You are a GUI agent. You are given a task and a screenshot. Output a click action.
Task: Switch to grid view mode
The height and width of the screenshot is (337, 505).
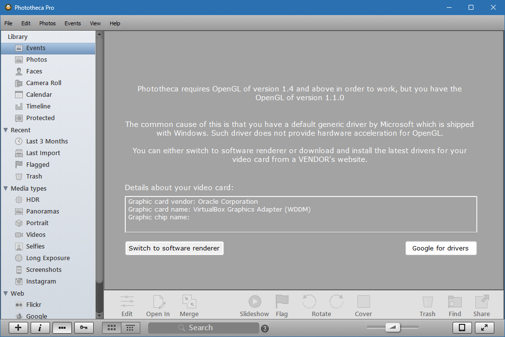click(112, 328)
